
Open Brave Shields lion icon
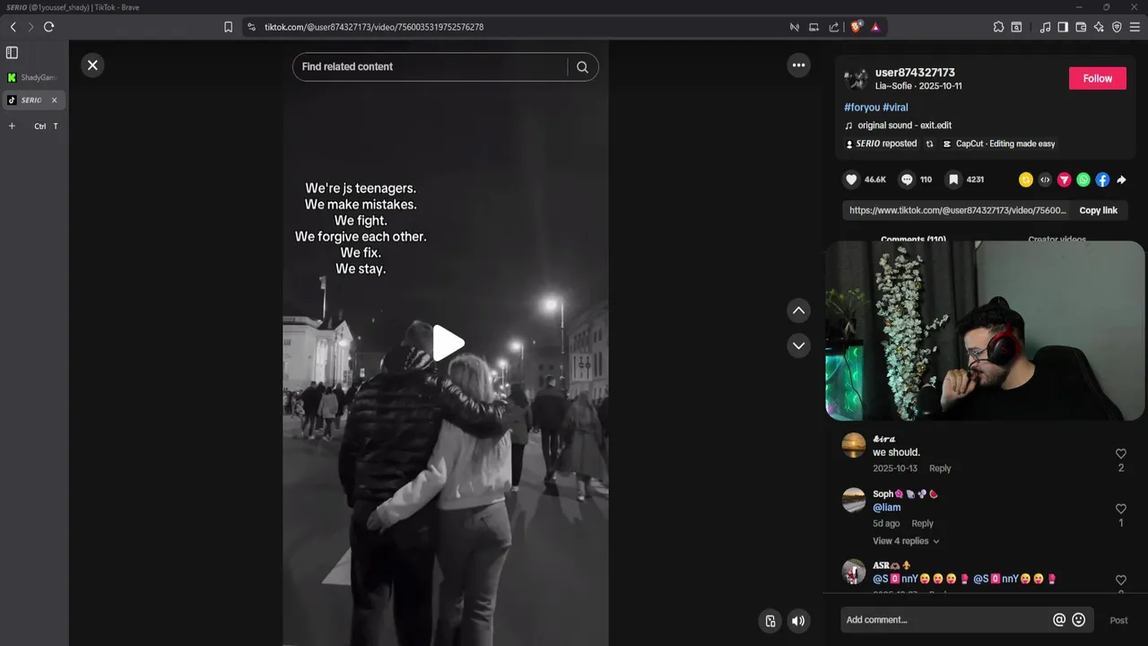[857, 27]
